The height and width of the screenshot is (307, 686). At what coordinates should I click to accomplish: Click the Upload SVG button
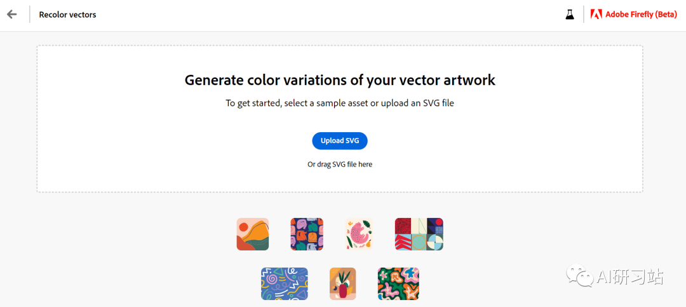coord(339,140)
